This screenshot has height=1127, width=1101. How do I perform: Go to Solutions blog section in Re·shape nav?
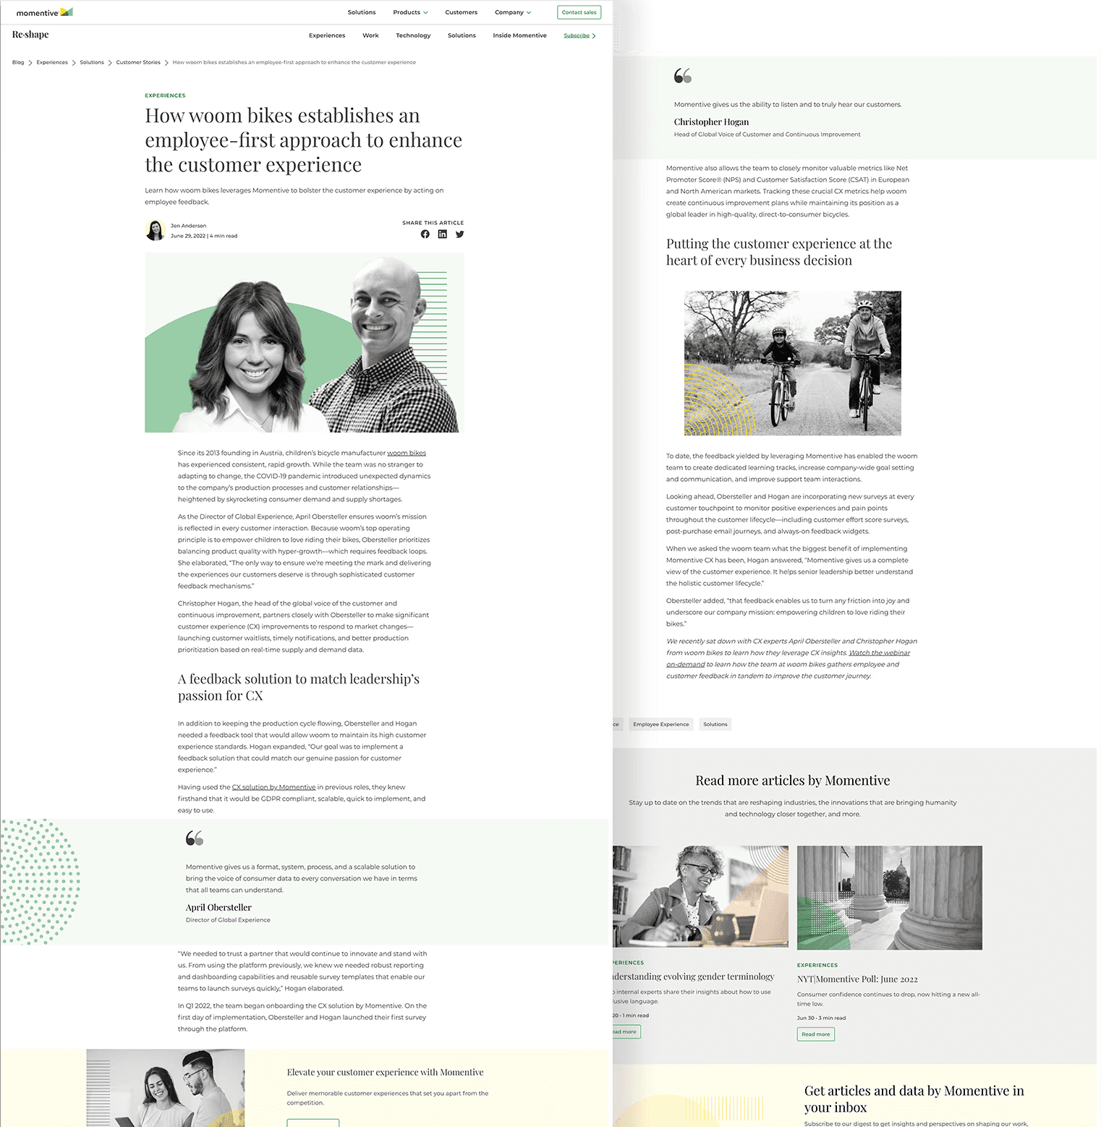[x=462, y=35]
